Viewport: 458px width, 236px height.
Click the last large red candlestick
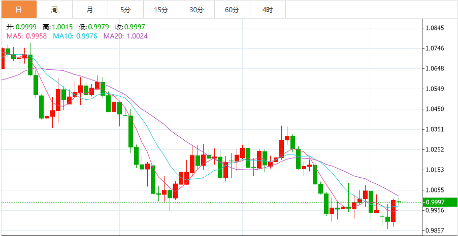(393, 211)
